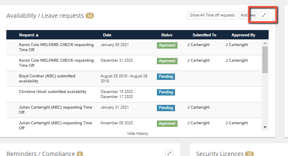Sort by Approved By column header
This screenshot has width=288, height=156.
(x=243, y=35)
